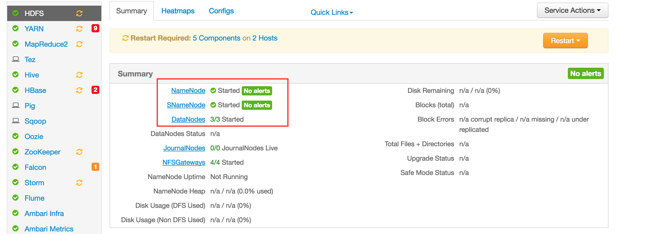Click the green status icon beside Oozie
Screen dimensions: 645x234
click(x=15, y=136)
